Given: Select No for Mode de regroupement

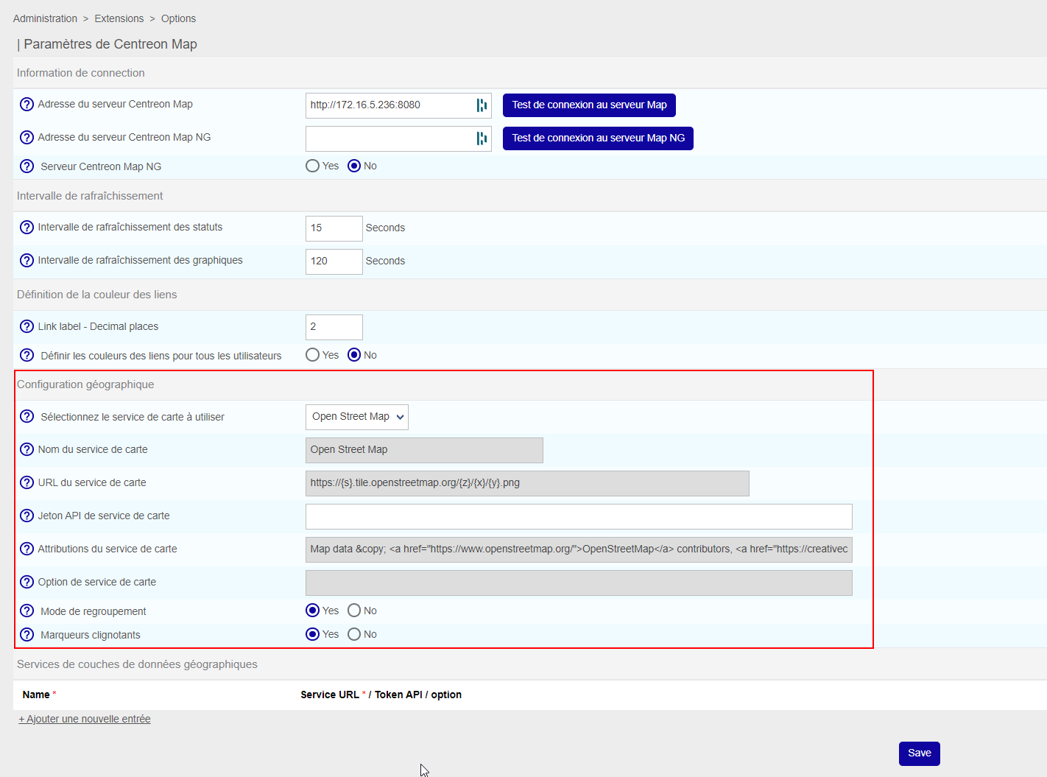Looking at the screenshot, I should 354,611.
